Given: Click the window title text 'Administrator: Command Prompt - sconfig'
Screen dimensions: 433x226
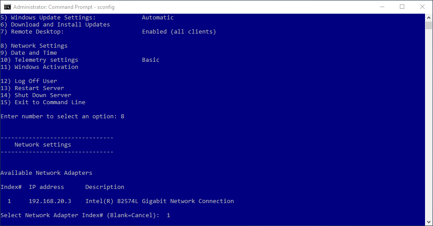Looking at the screenshot, I should pyautogui.click(x=64, y=7).
